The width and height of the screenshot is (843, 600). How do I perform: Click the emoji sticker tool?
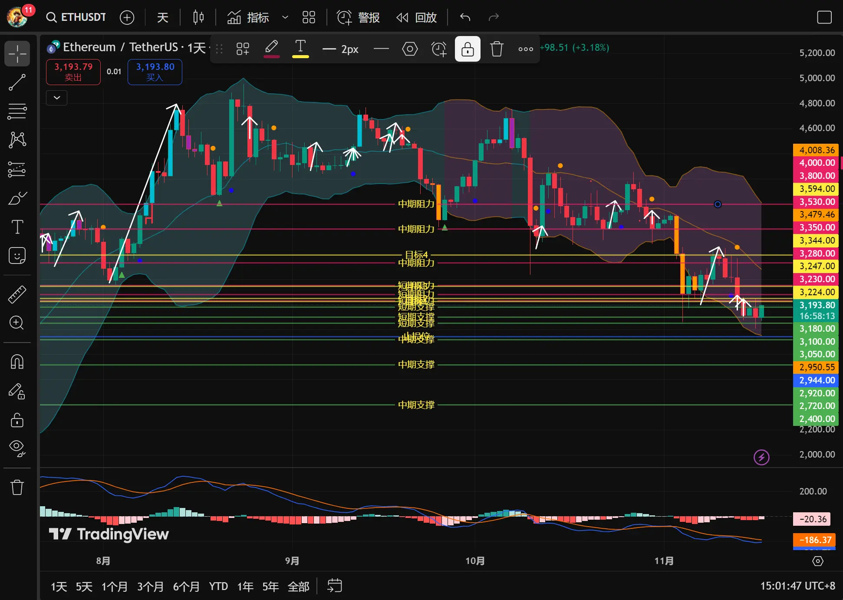click(17, 256)
